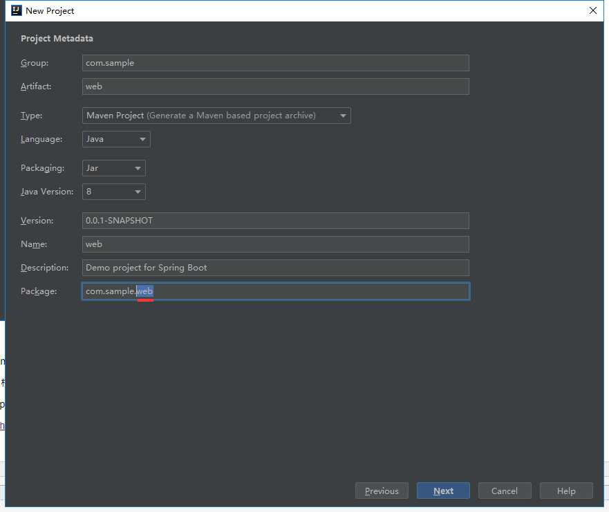Open the Packaging dropdown set to Jar

[x=114, y=168]
